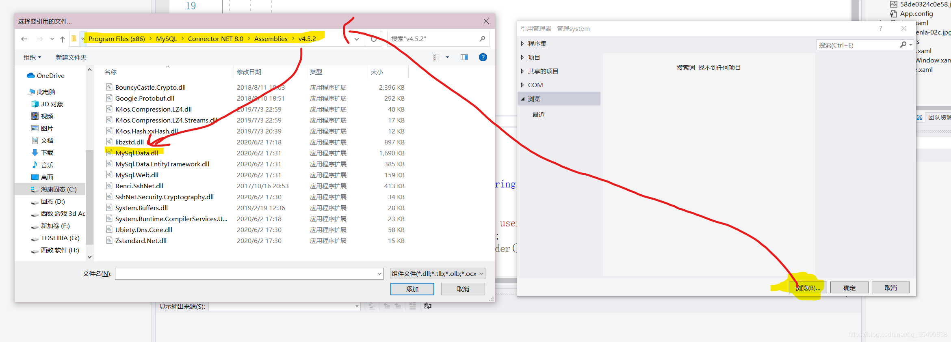Open the Videos folder in sidebar
The width and height of the screenshot is (951, 342).
click(x=43, y=116)
